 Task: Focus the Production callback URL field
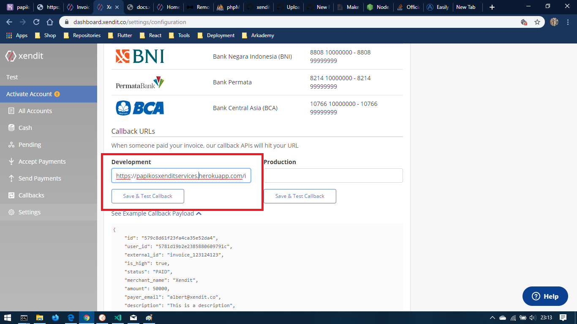click(x=333, y=175)
